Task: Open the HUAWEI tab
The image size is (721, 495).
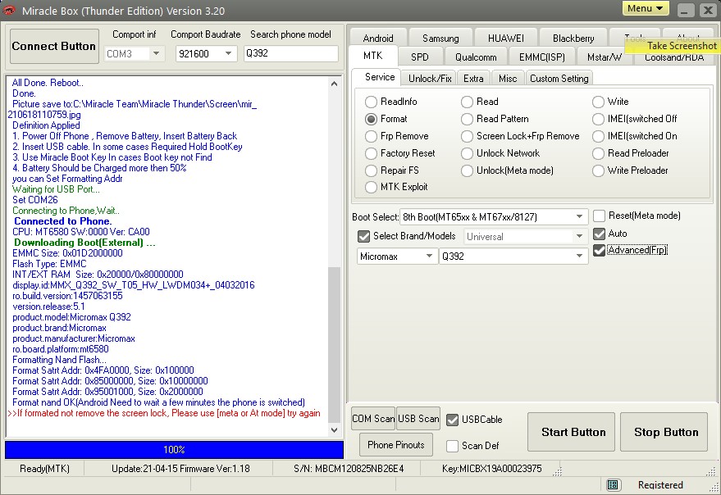Action: tap(506, 38)
